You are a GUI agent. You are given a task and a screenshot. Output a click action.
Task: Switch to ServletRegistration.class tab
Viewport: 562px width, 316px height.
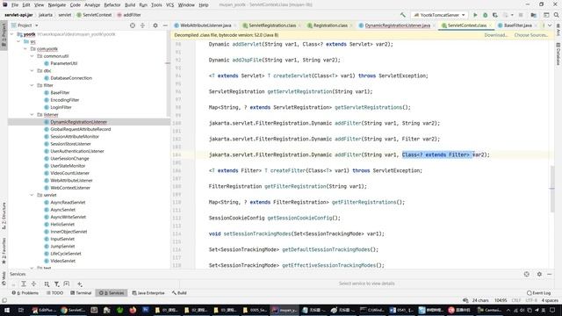[x=272, y=25]
